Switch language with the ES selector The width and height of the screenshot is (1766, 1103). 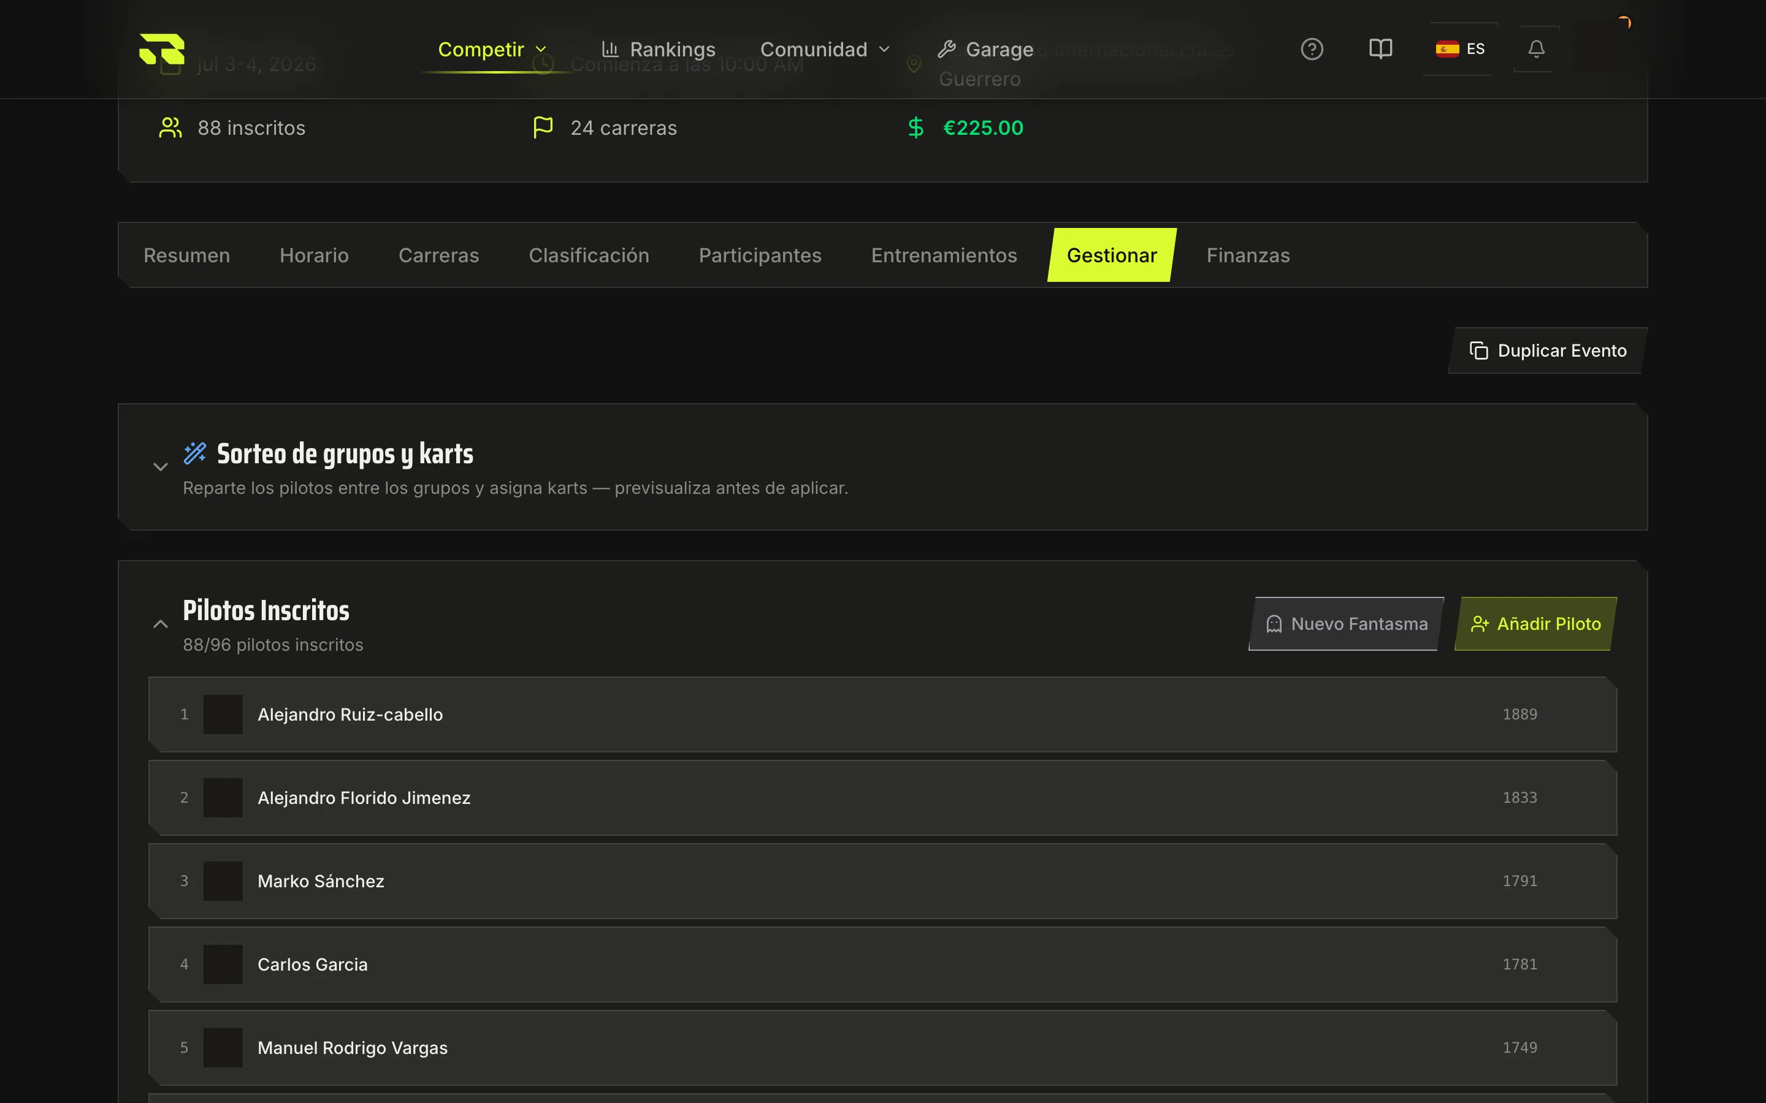(x=1460, y=49)
